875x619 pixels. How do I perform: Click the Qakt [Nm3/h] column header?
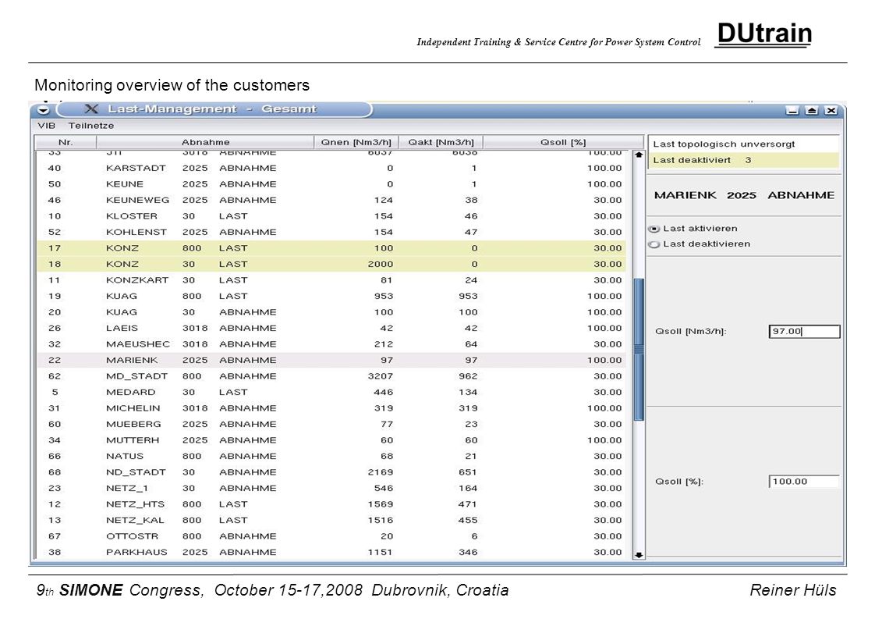(441, 143)
